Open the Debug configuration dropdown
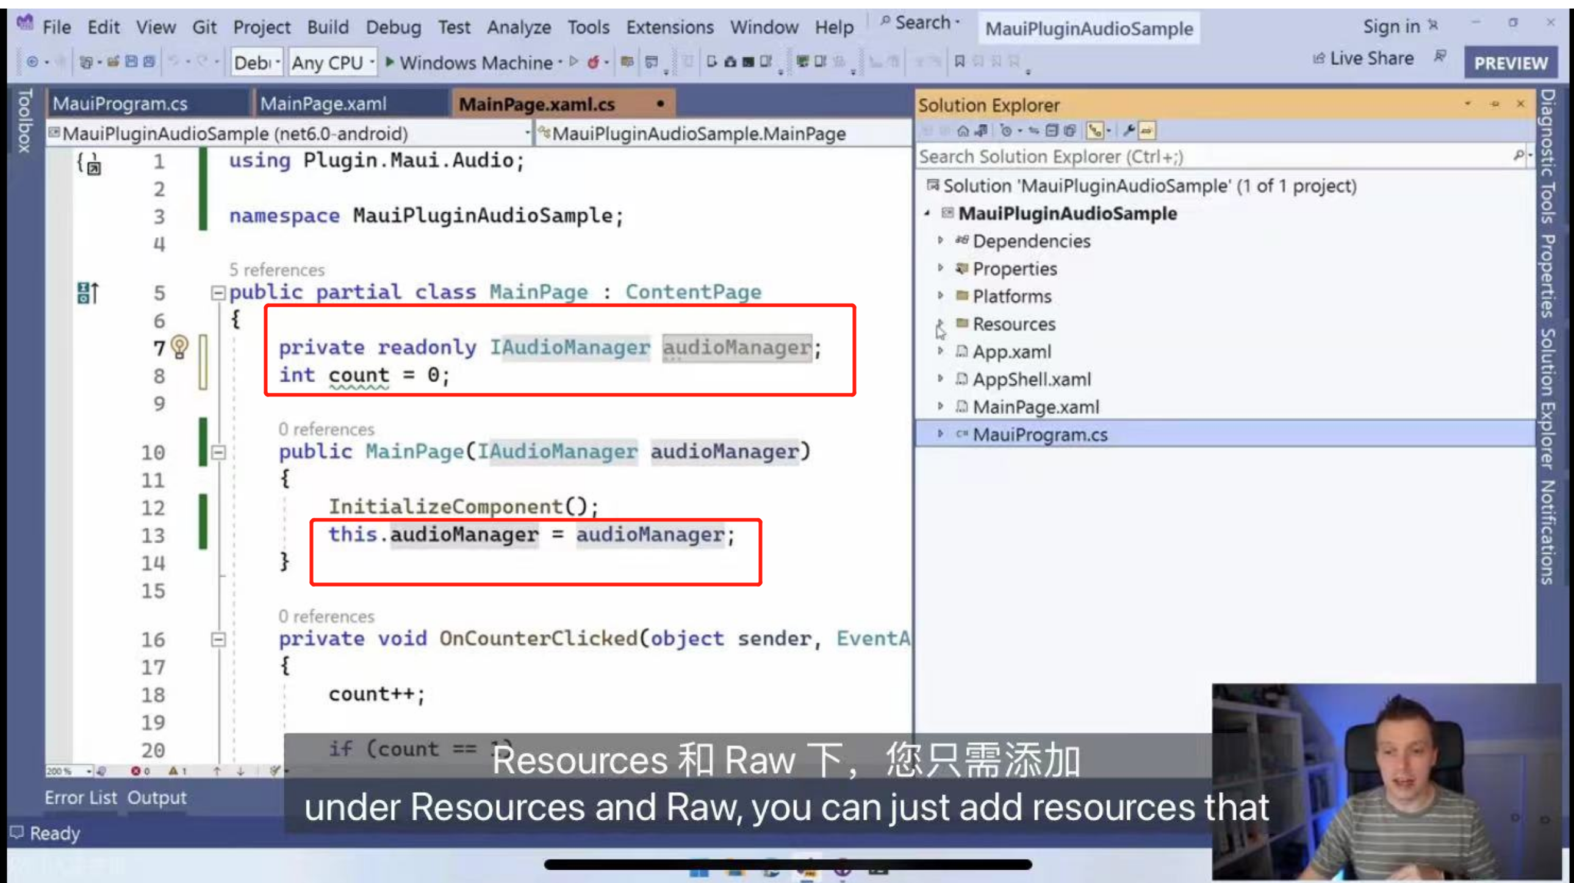 (x=257, y=62)
